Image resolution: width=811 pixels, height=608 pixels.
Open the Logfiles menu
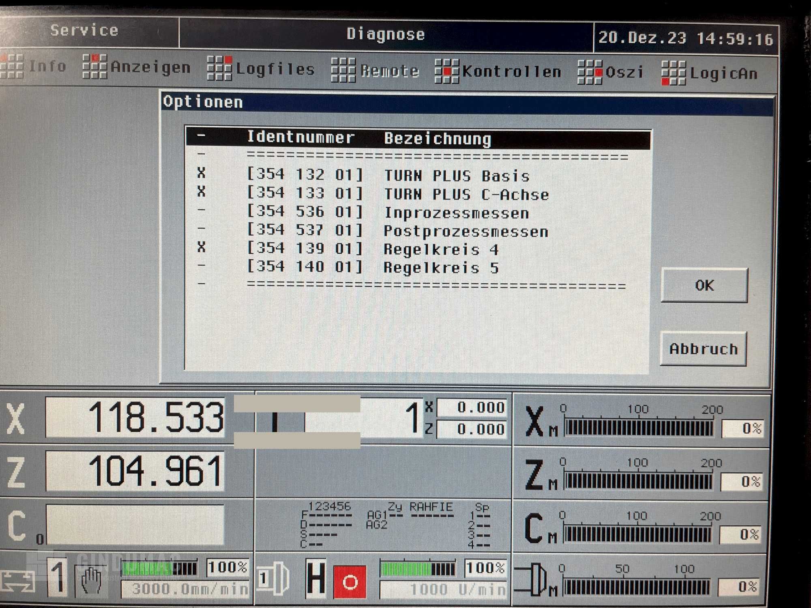[x=275, y=69]
